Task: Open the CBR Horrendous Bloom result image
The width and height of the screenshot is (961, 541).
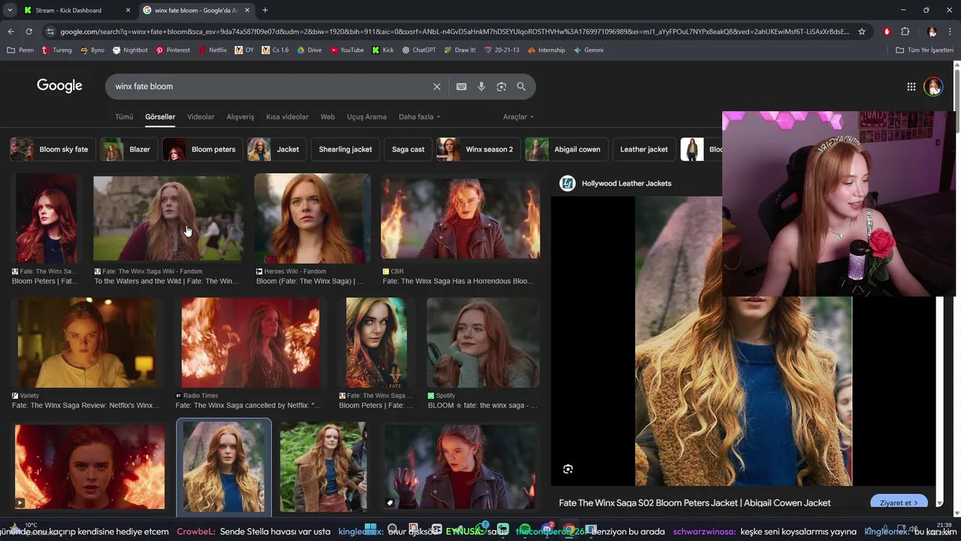Action: tap(459, 218)
